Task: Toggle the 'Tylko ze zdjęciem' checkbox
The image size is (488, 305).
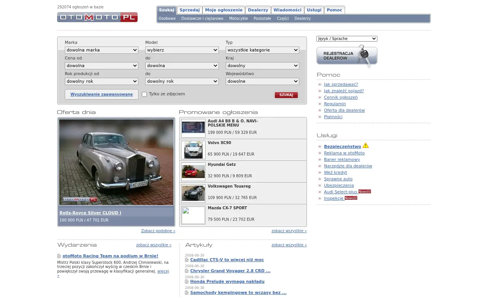Action: point(144,94)
